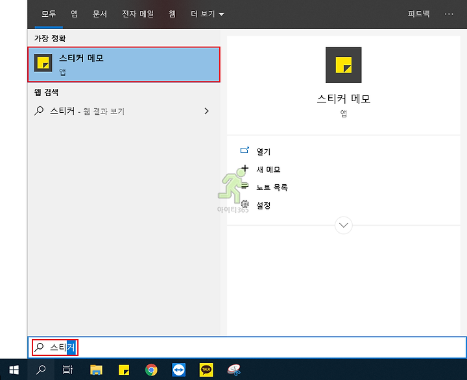Image resolution: width=467 pixels, height=380 pixels.
Task: Expand more actions with the round chevron-down button
Action: (x=343, y=225)
